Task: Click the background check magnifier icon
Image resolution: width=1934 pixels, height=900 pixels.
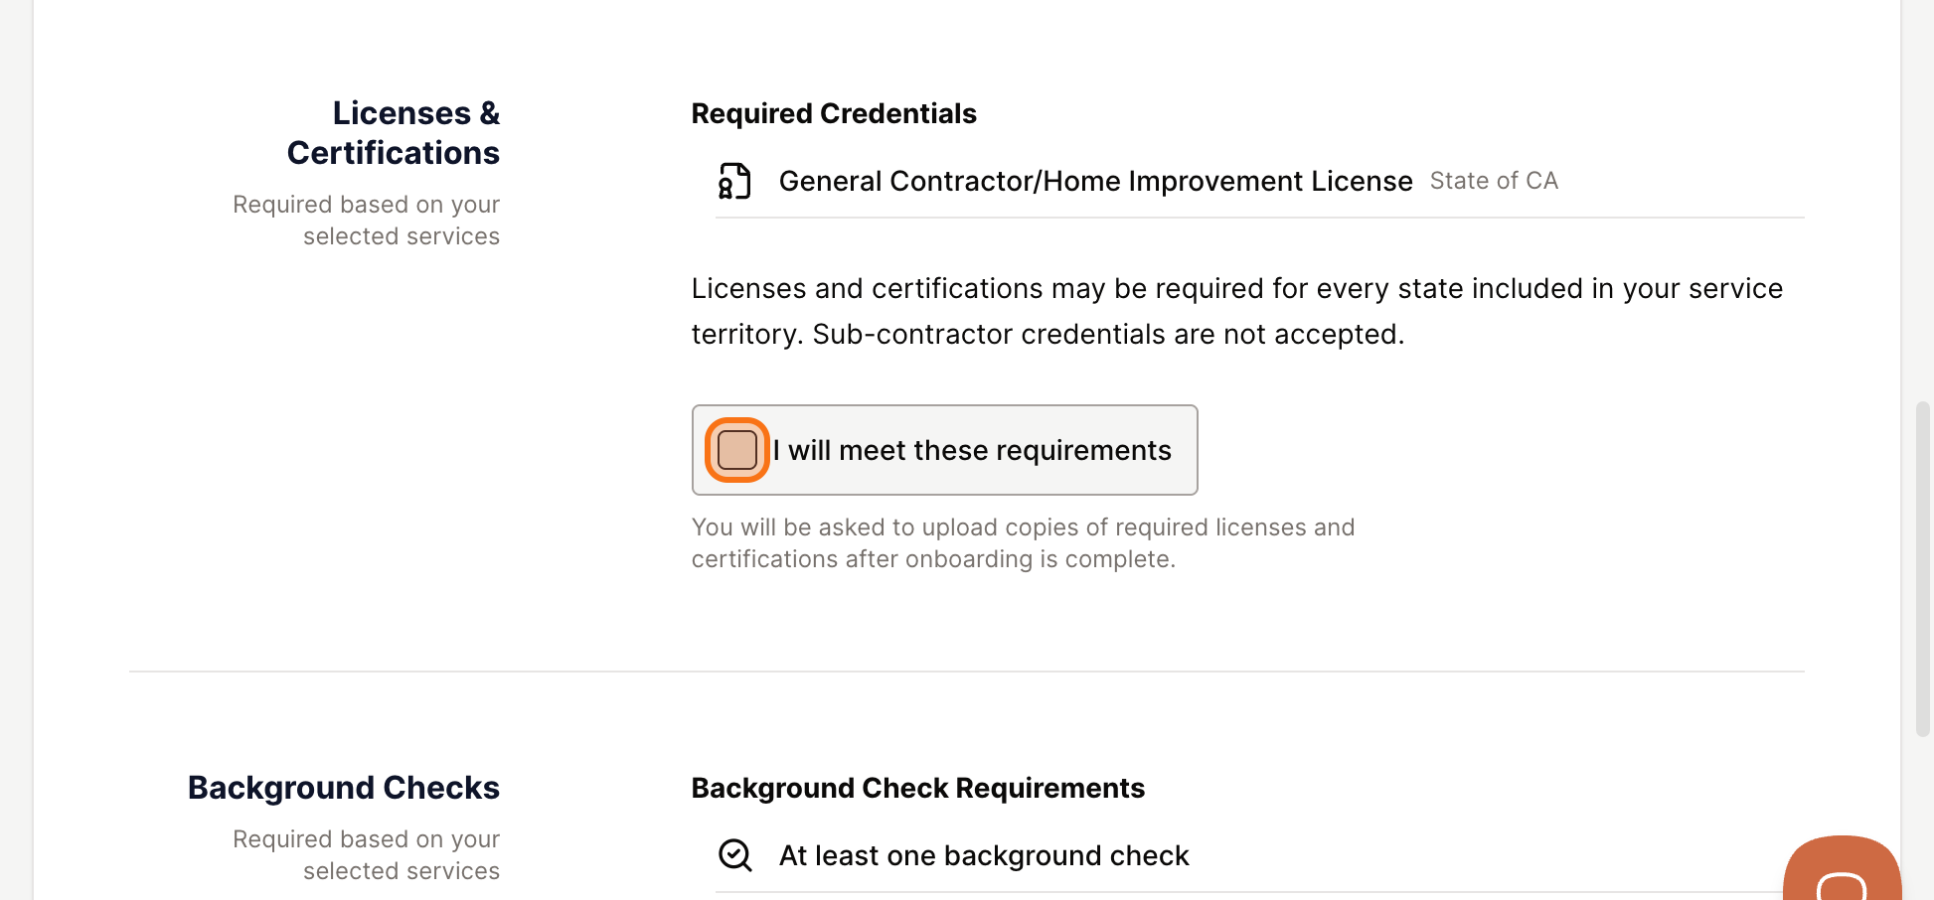Action: tap(734, 854)
